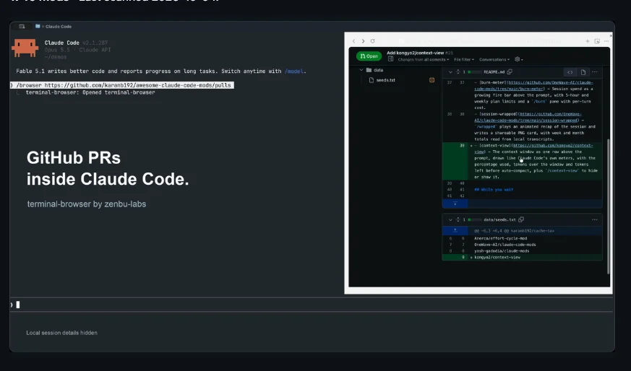This screenshot has height=371, width=631.
Task: Open the diff settings gear menu
Action: [519, 59]
